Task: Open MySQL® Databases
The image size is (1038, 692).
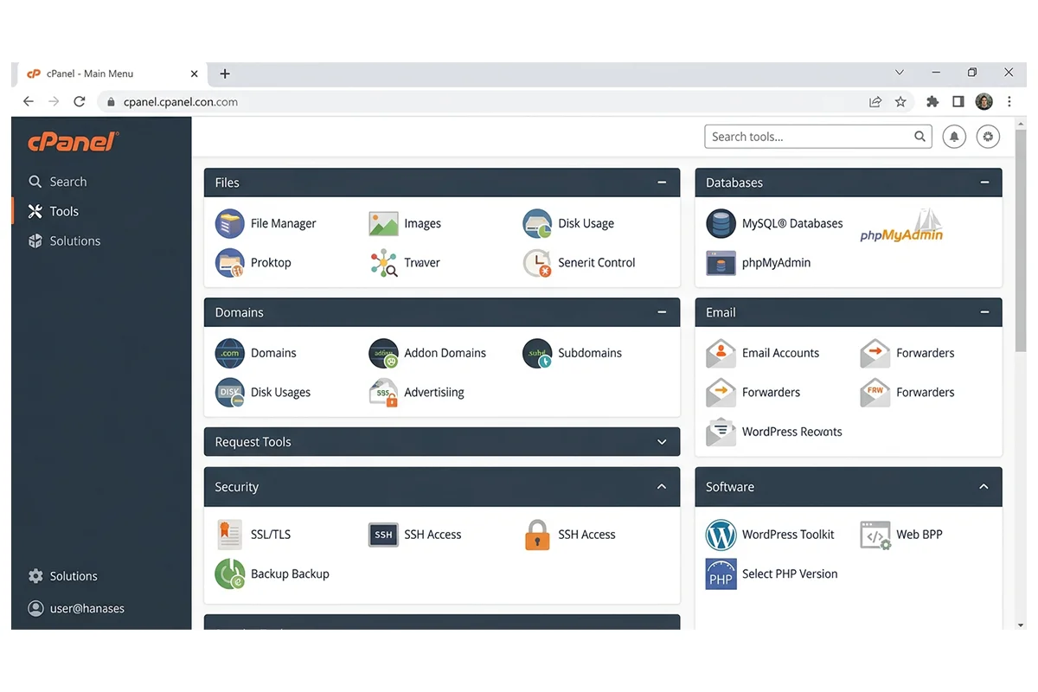Action: (774, 223)
